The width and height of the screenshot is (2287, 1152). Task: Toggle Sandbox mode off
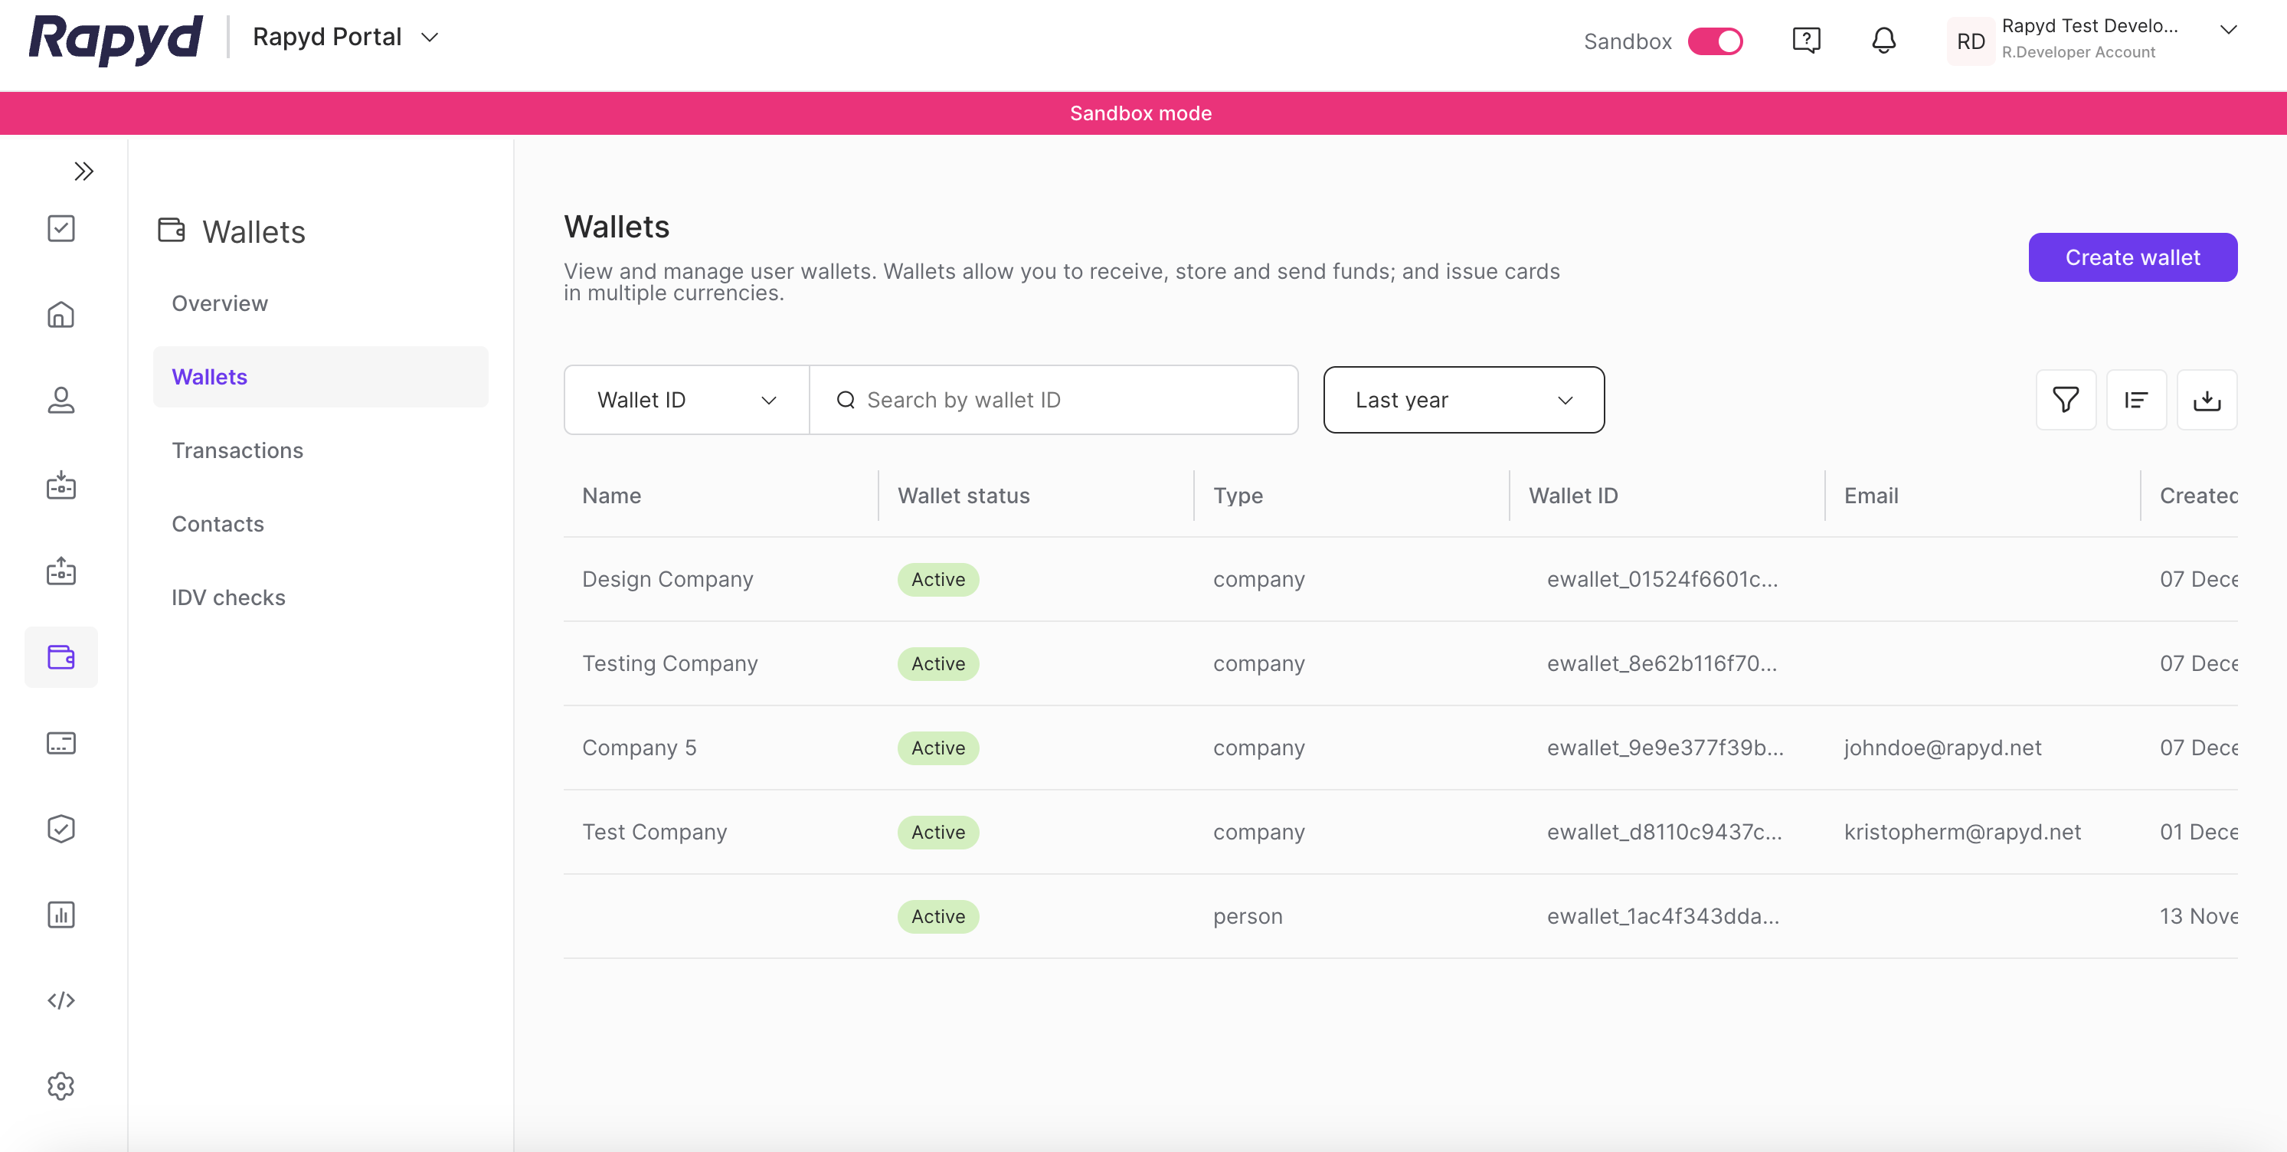click(x=1716, y=41)
